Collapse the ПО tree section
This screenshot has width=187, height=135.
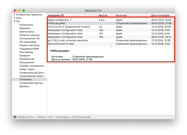[x=14, y=21]
